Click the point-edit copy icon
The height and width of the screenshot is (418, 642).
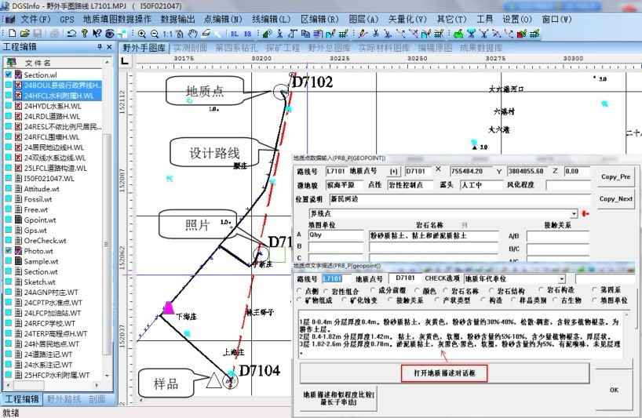coord(305,34)
